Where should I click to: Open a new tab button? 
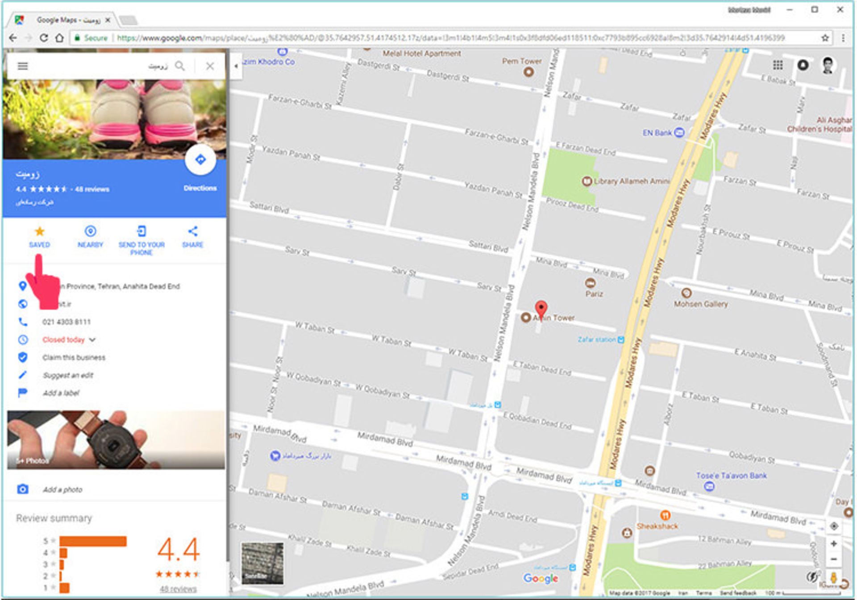129,20
